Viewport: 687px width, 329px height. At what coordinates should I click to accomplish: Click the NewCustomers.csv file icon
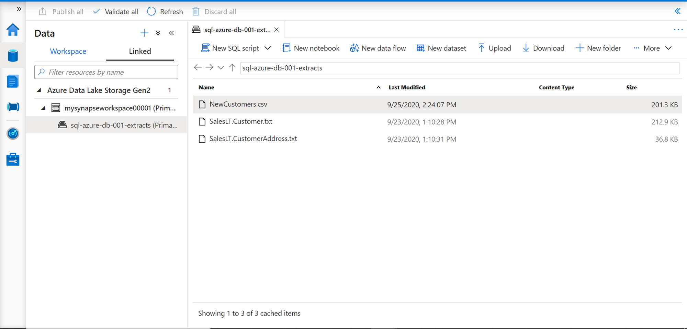tap(202, 105)
